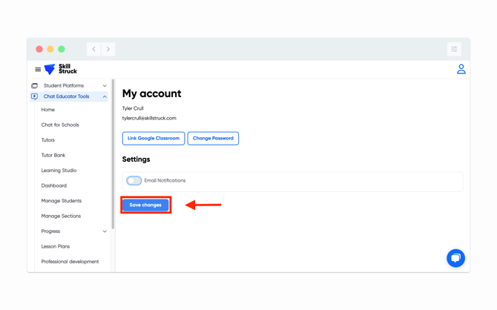The image size is (497, 310).
Task: Open the browser menu icon at top right
Action: click(454, 49)
